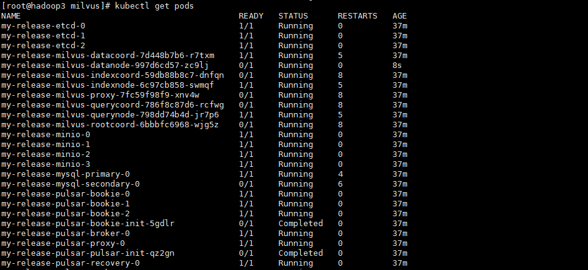The width and height of the screenshot is (588, 270).
Task: Click Running status of rootcoord pod
Action: 295,125
